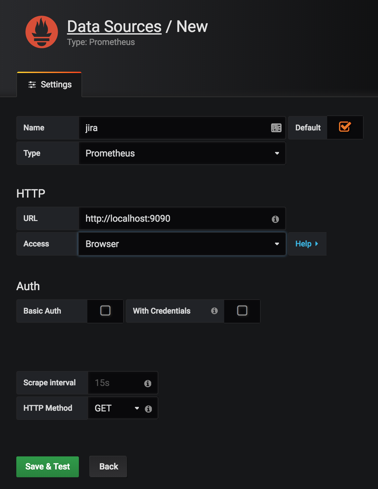Click the Scrape interval input field
This screenshot has height=489, width=378.
pyautogui.click(x=123, y=383)
